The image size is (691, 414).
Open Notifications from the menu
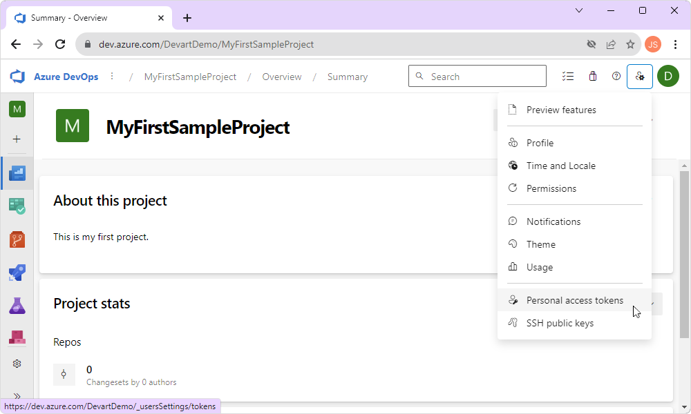tap(574, 221)
